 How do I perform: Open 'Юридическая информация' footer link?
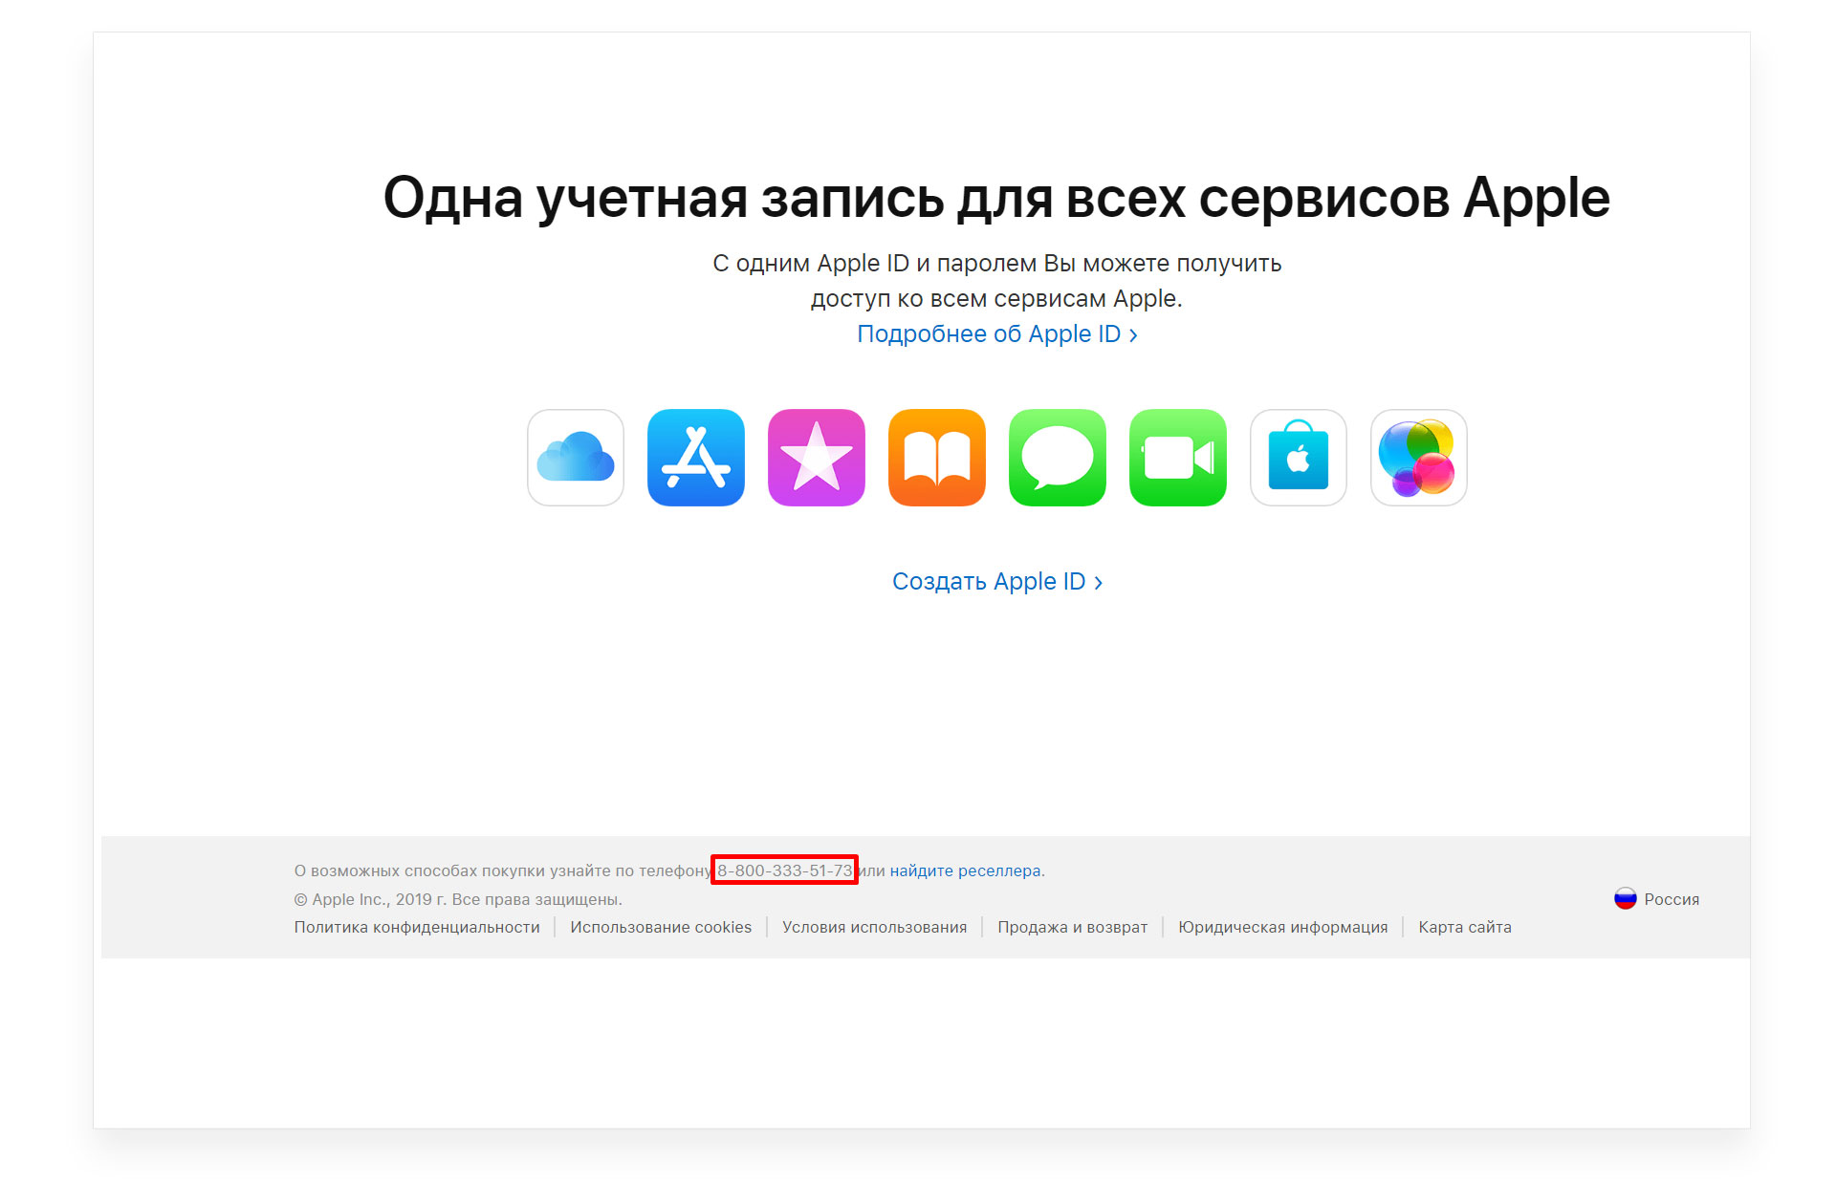pyautogui.click(x=1282, y=927)
